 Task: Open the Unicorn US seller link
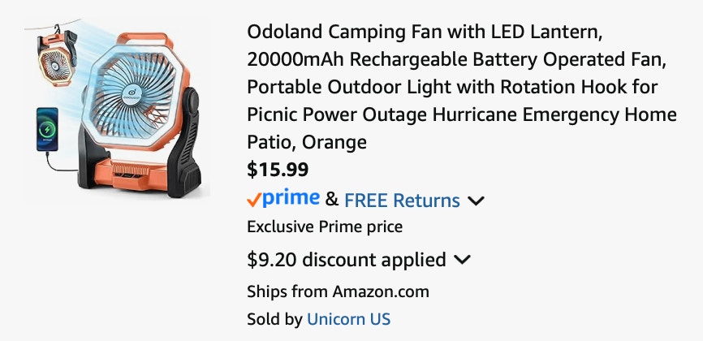click(349, 319)
